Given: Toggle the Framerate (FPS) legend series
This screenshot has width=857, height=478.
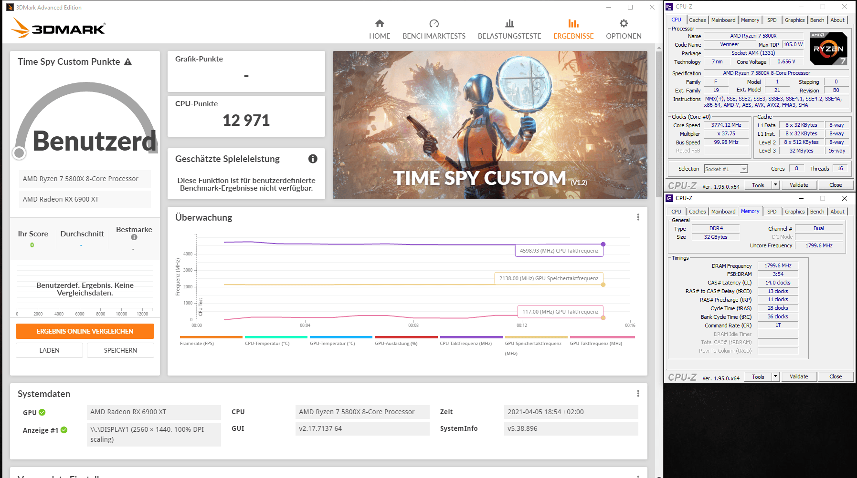Looking at the screenshot, I should (211, 341).
